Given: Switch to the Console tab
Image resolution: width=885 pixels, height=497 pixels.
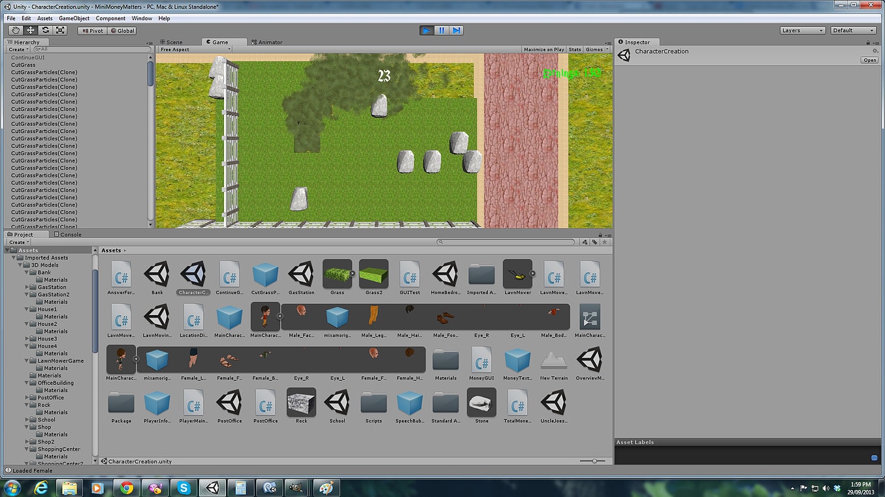Looking at the screenshot, I should tap(67, 234).
